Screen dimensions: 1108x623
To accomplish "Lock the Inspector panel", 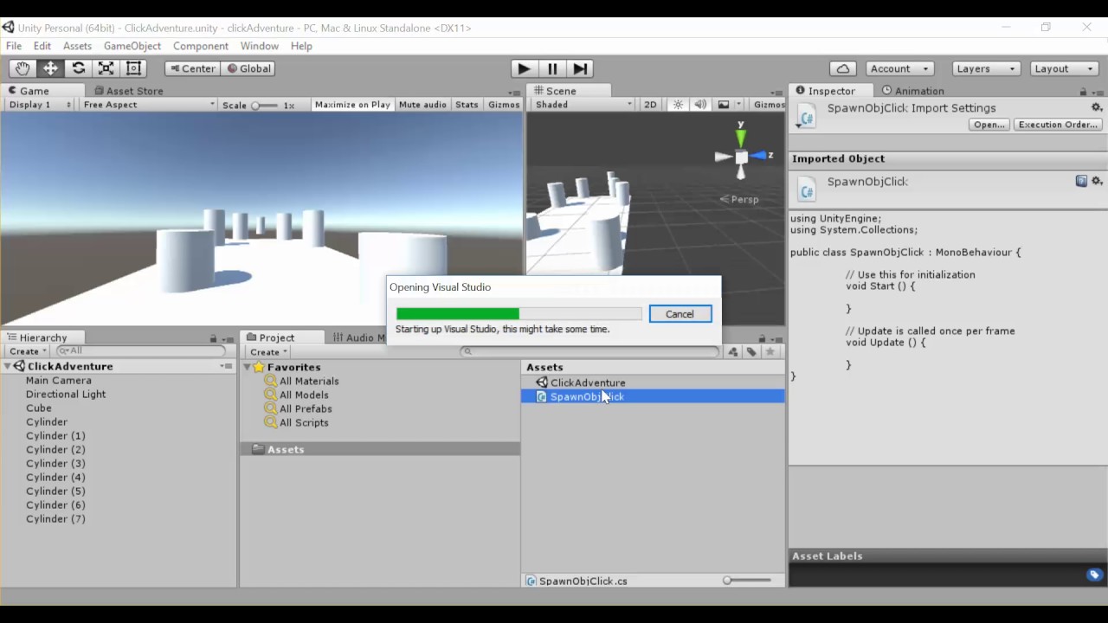I will (x=1083, y=91).
